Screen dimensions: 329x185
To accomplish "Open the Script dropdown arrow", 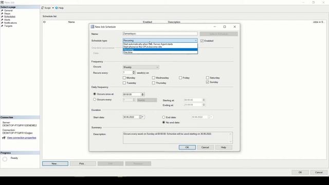I will [x=53, y=8].
